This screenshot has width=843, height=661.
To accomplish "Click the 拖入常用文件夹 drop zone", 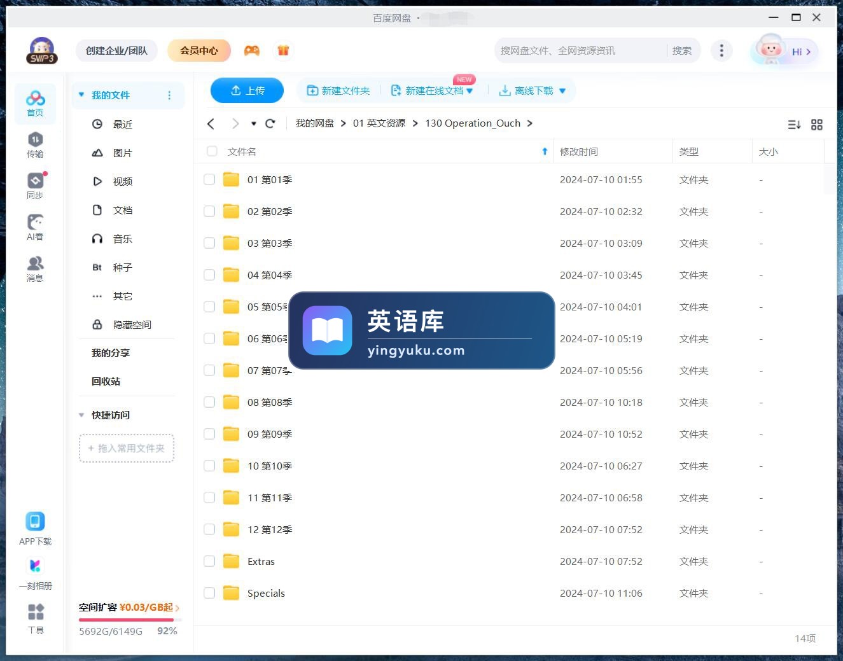I will pos(127,449).
